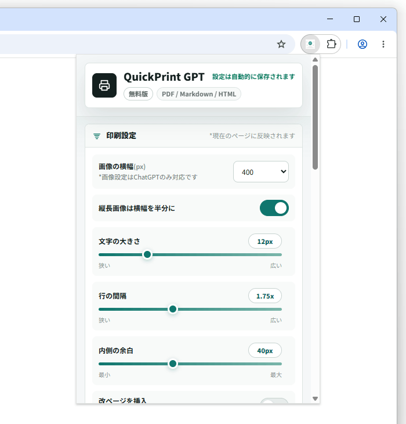Click the popup vertical scrollbar thumb
The width and height of the screenshot is (406, 424).
(x=315, y=117)
